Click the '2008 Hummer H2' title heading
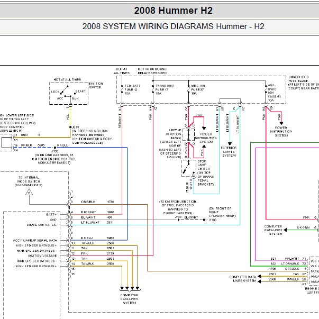Image resolution: width=319 pixels, height=319 pixels. 173,11
